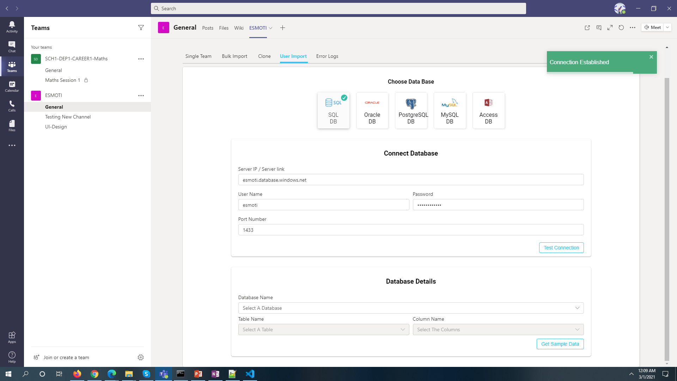Switch to the Bulk Import tab

[x=234, y=56]
